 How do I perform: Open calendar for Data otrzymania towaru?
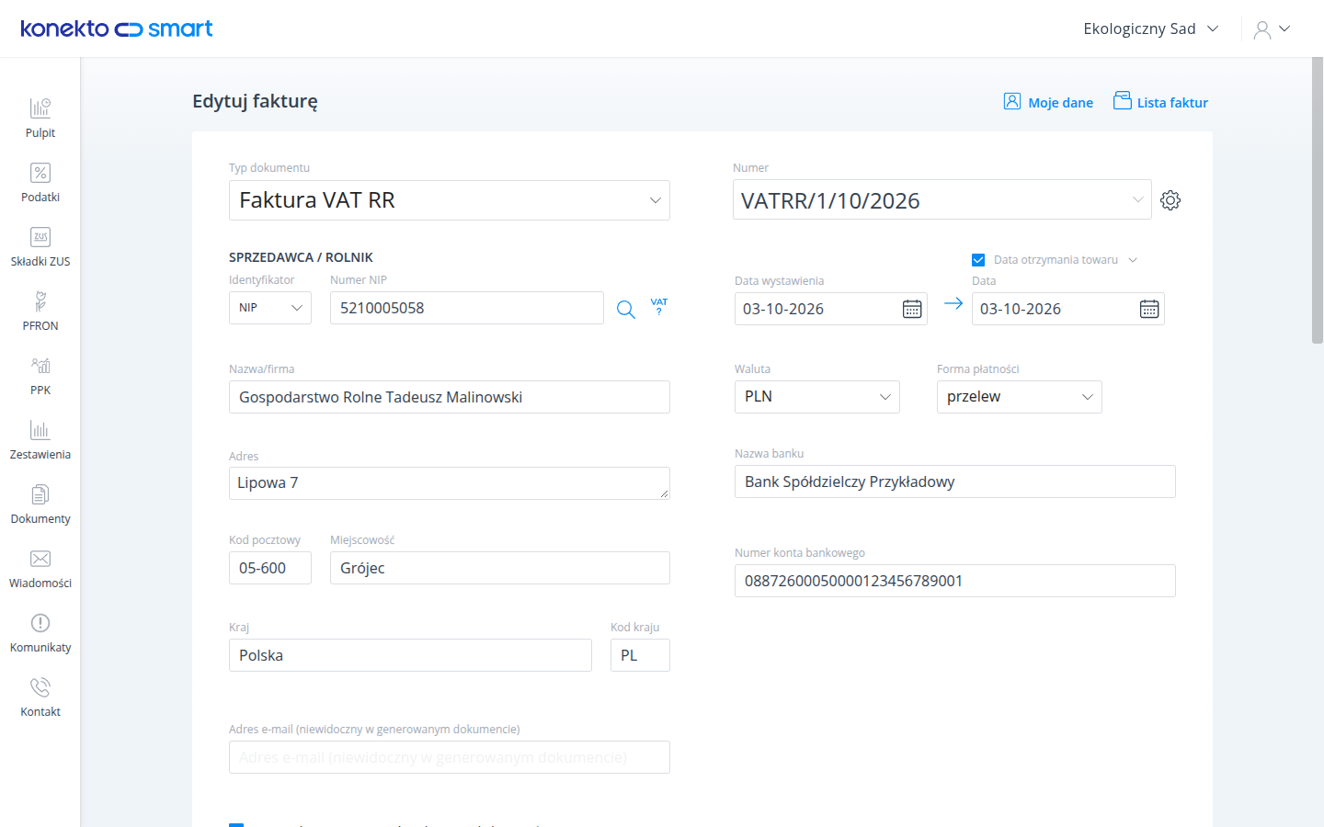tap(1149, 310)
